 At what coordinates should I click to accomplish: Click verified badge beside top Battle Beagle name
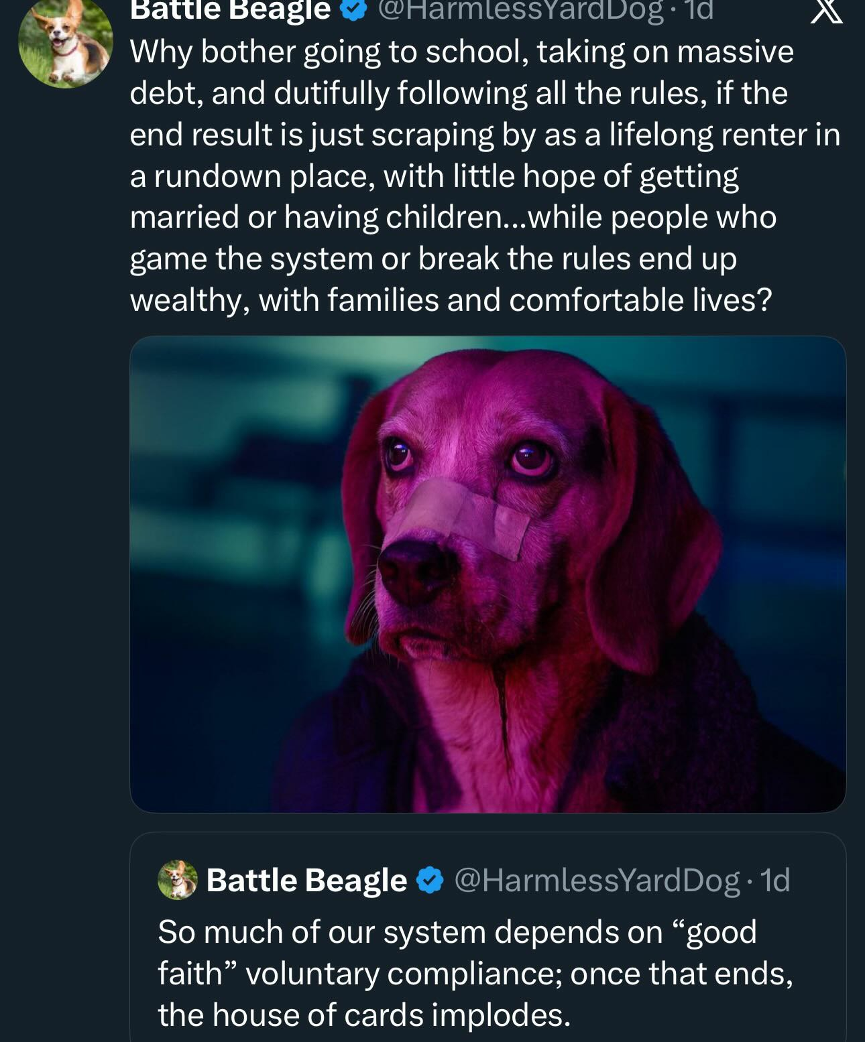click(x=355, y=10)
